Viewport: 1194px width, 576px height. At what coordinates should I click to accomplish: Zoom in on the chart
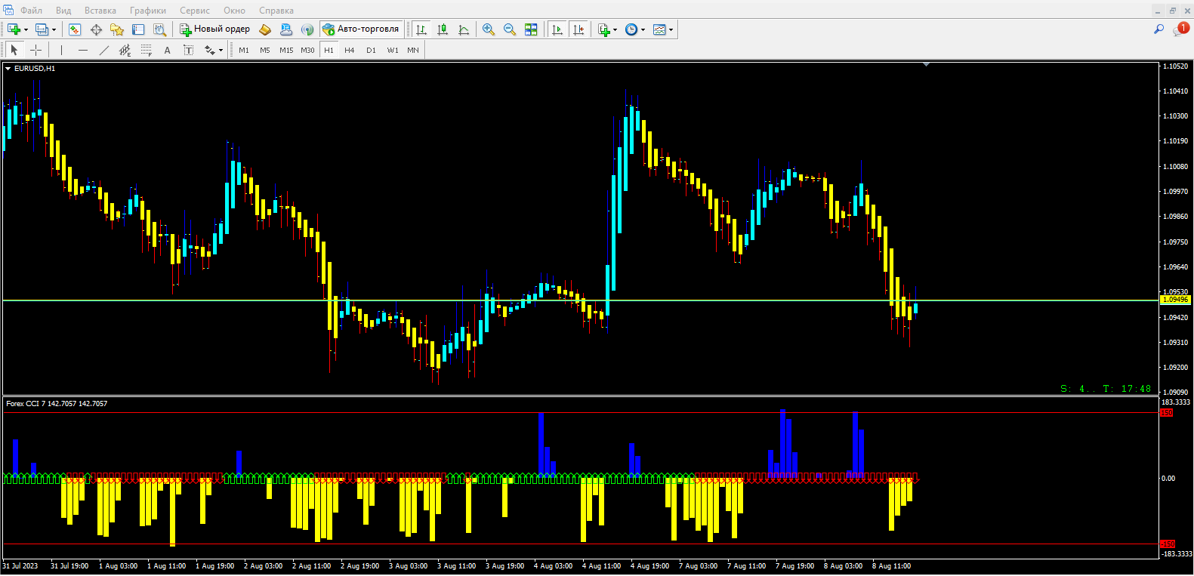[489, 29]
